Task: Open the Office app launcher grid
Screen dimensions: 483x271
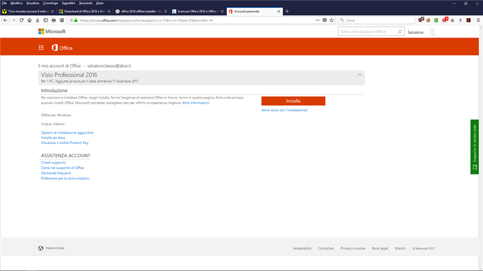Action: [41, 48]
